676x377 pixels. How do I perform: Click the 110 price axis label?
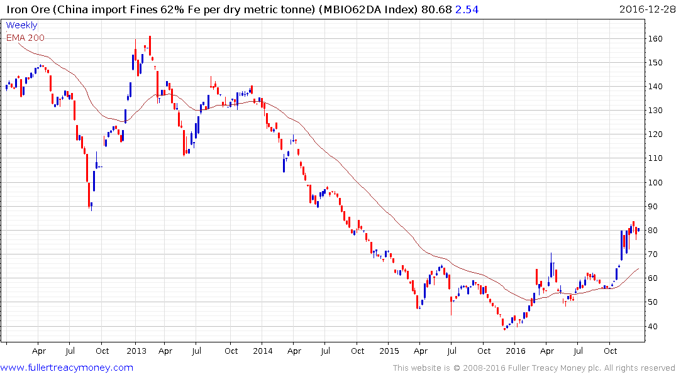click(x=655, y=158)
